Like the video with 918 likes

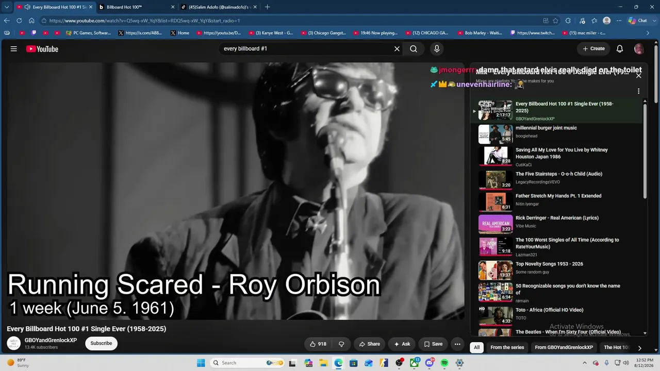coord(318,344)
